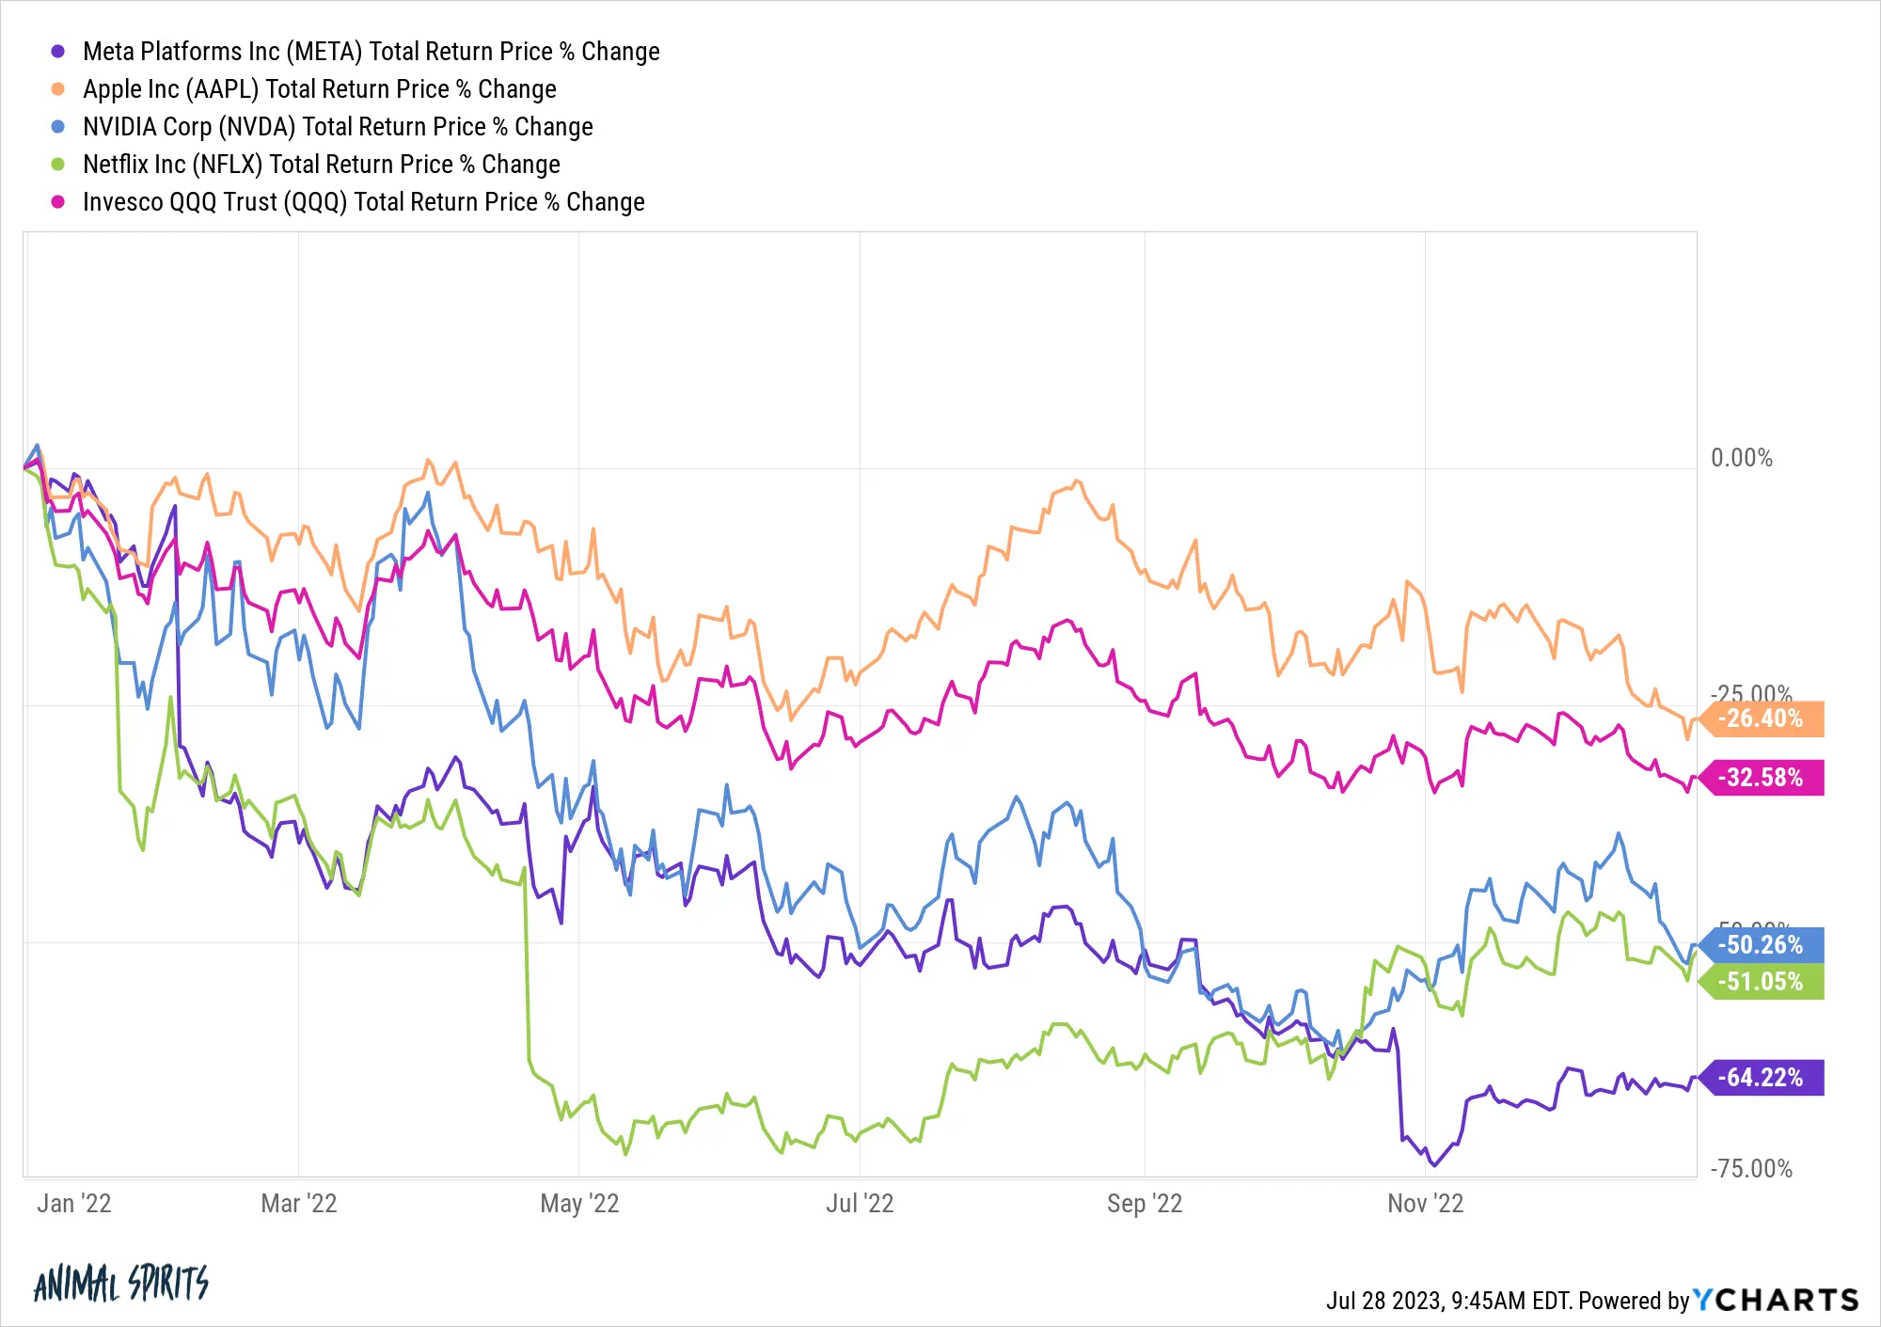The image size is (1881, 1327).
Task: Select the Netflix Inc (NFLX) legend label
Action: point(322,165)
